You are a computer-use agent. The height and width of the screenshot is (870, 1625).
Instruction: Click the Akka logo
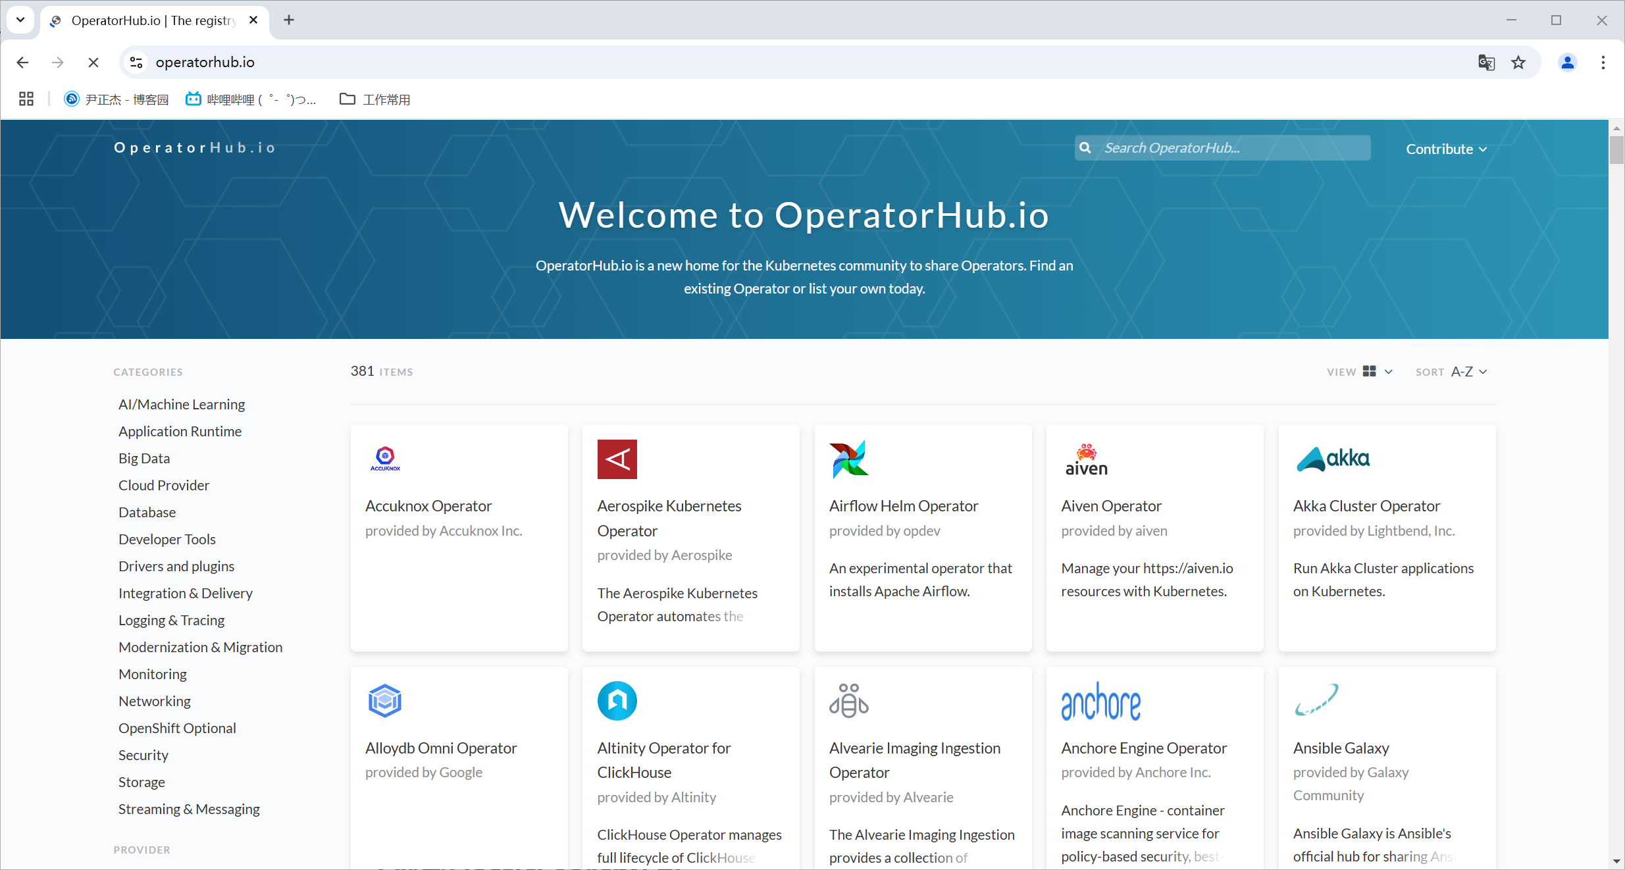point(1333,459)
